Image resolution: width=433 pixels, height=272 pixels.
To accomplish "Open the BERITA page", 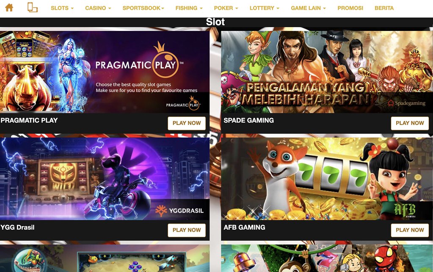I will [x=384, y=8].
